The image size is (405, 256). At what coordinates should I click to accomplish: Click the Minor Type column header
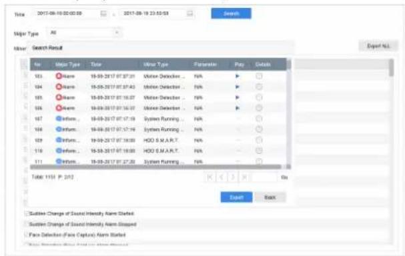click(155, 65)
